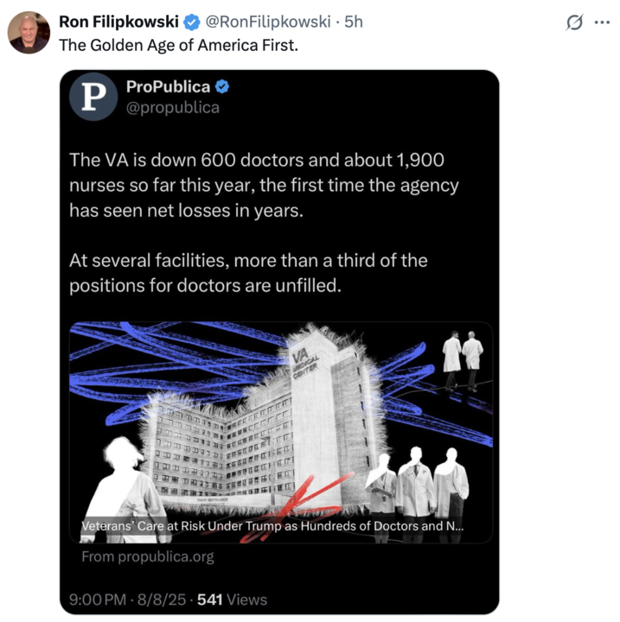Click the 5h post timestamp
The width and height of the screenshot is (620, 622).
354,22
